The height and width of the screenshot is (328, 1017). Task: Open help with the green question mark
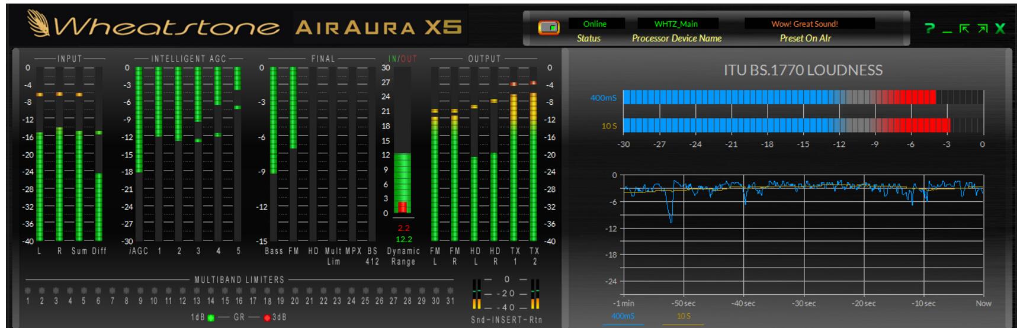pyautogui.click(x=929, y=28)
